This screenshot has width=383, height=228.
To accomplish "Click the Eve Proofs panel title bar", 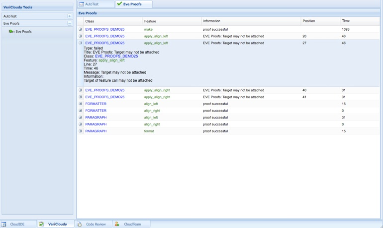I will click(229, 13).
